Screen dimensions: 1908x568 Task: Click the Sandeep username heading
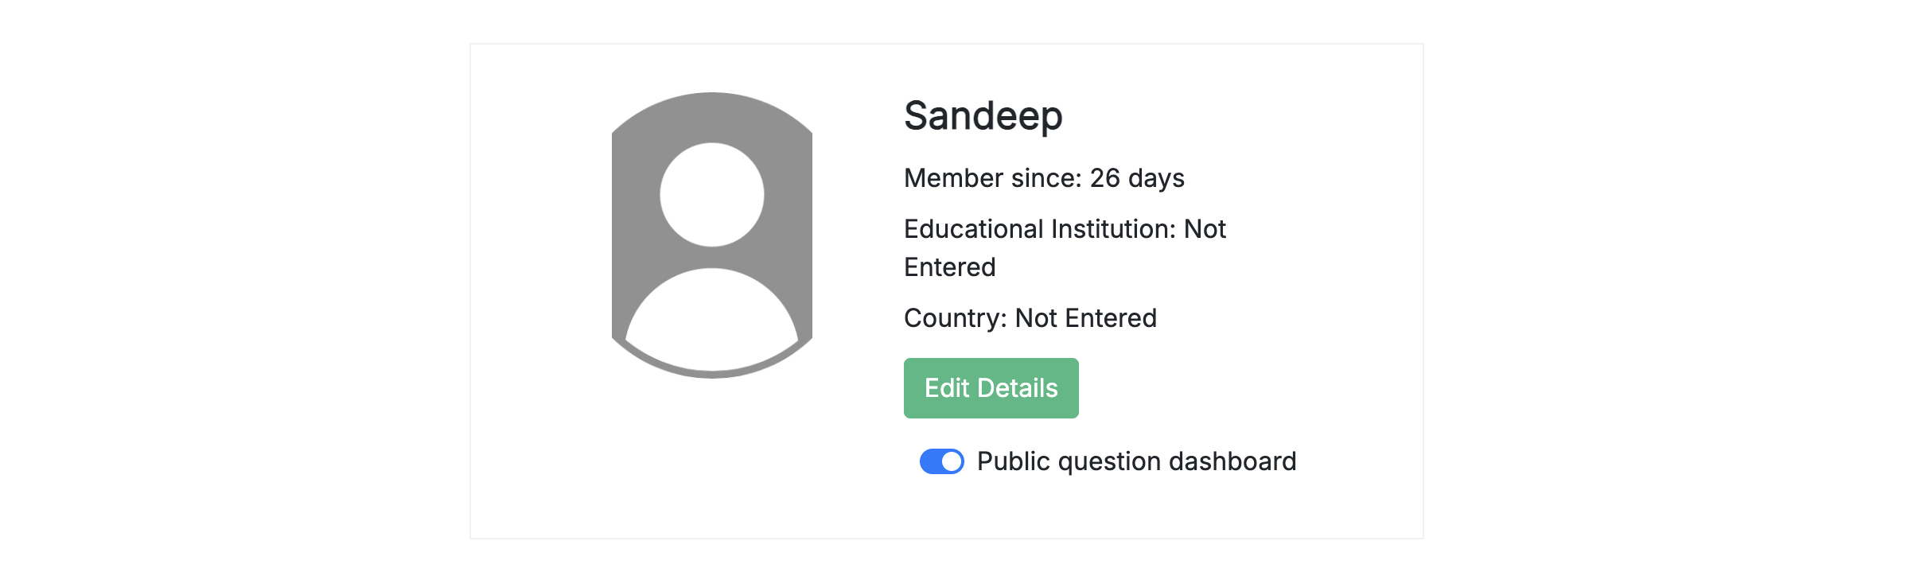pos(983,116)
